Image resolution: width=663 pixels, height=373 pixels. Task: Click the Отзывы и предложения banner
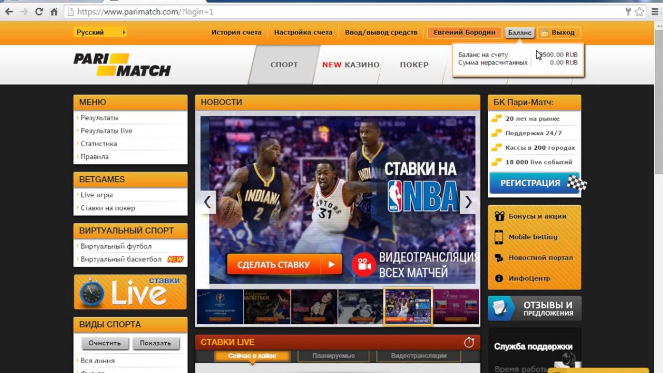(x=535, y=308)
